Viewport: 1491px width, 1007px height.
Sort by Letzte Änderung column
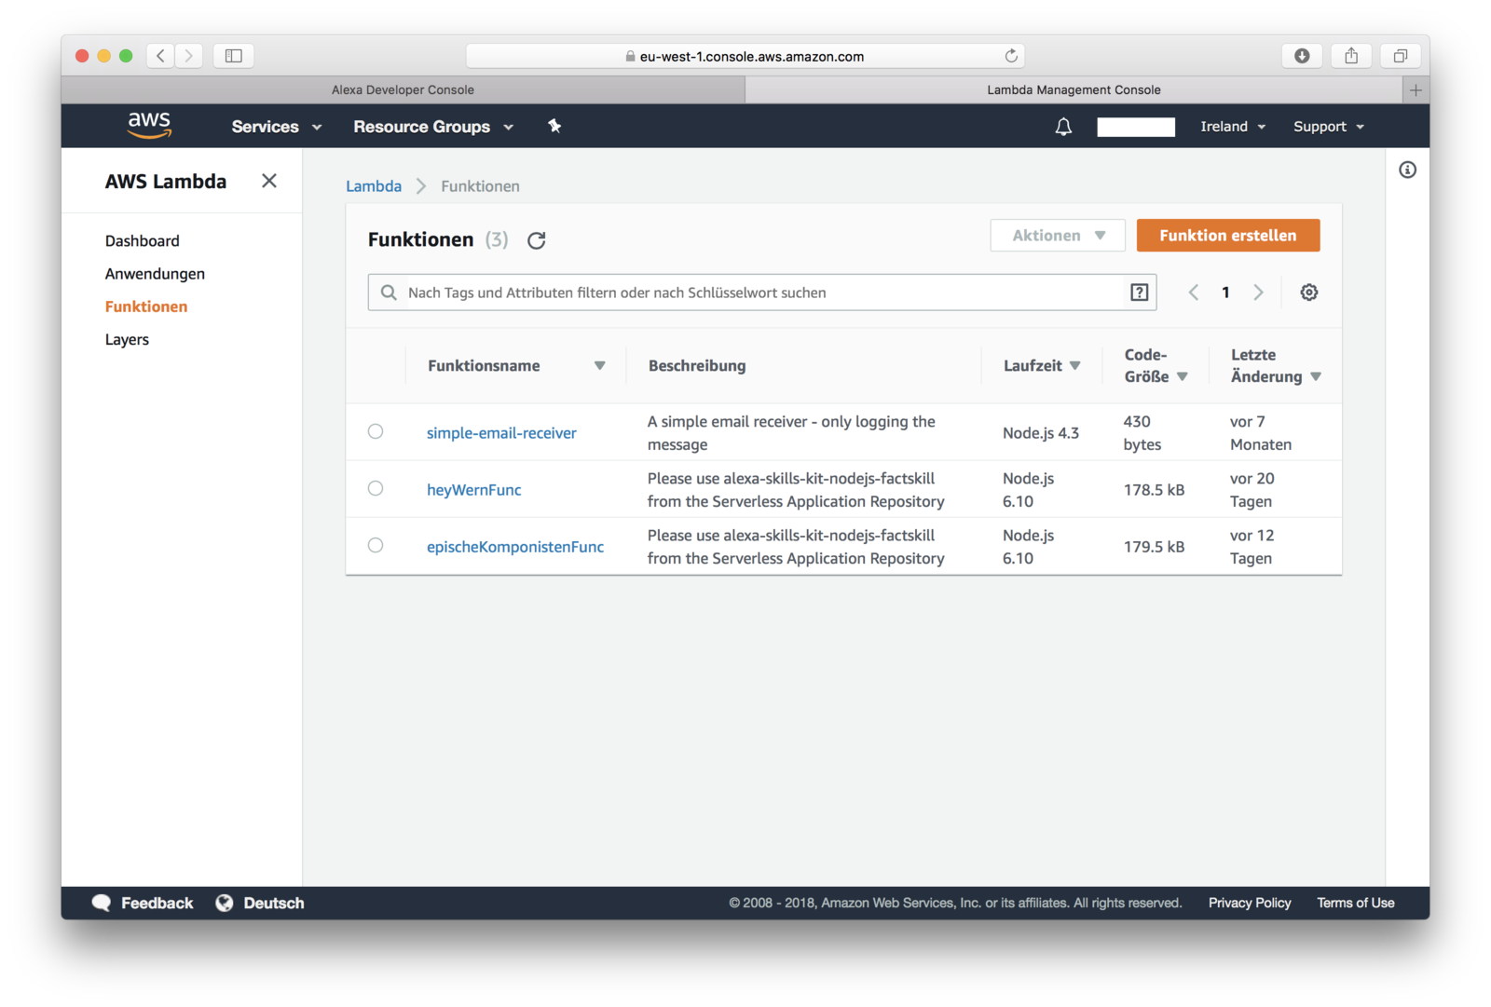(x=1316, y=377)
